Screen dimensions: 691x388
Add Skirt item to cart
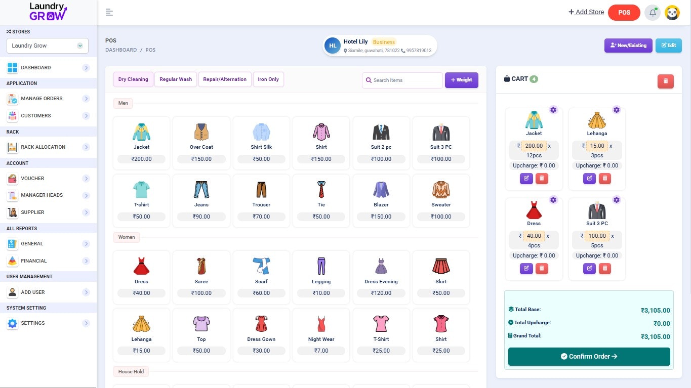click(441, 277)
